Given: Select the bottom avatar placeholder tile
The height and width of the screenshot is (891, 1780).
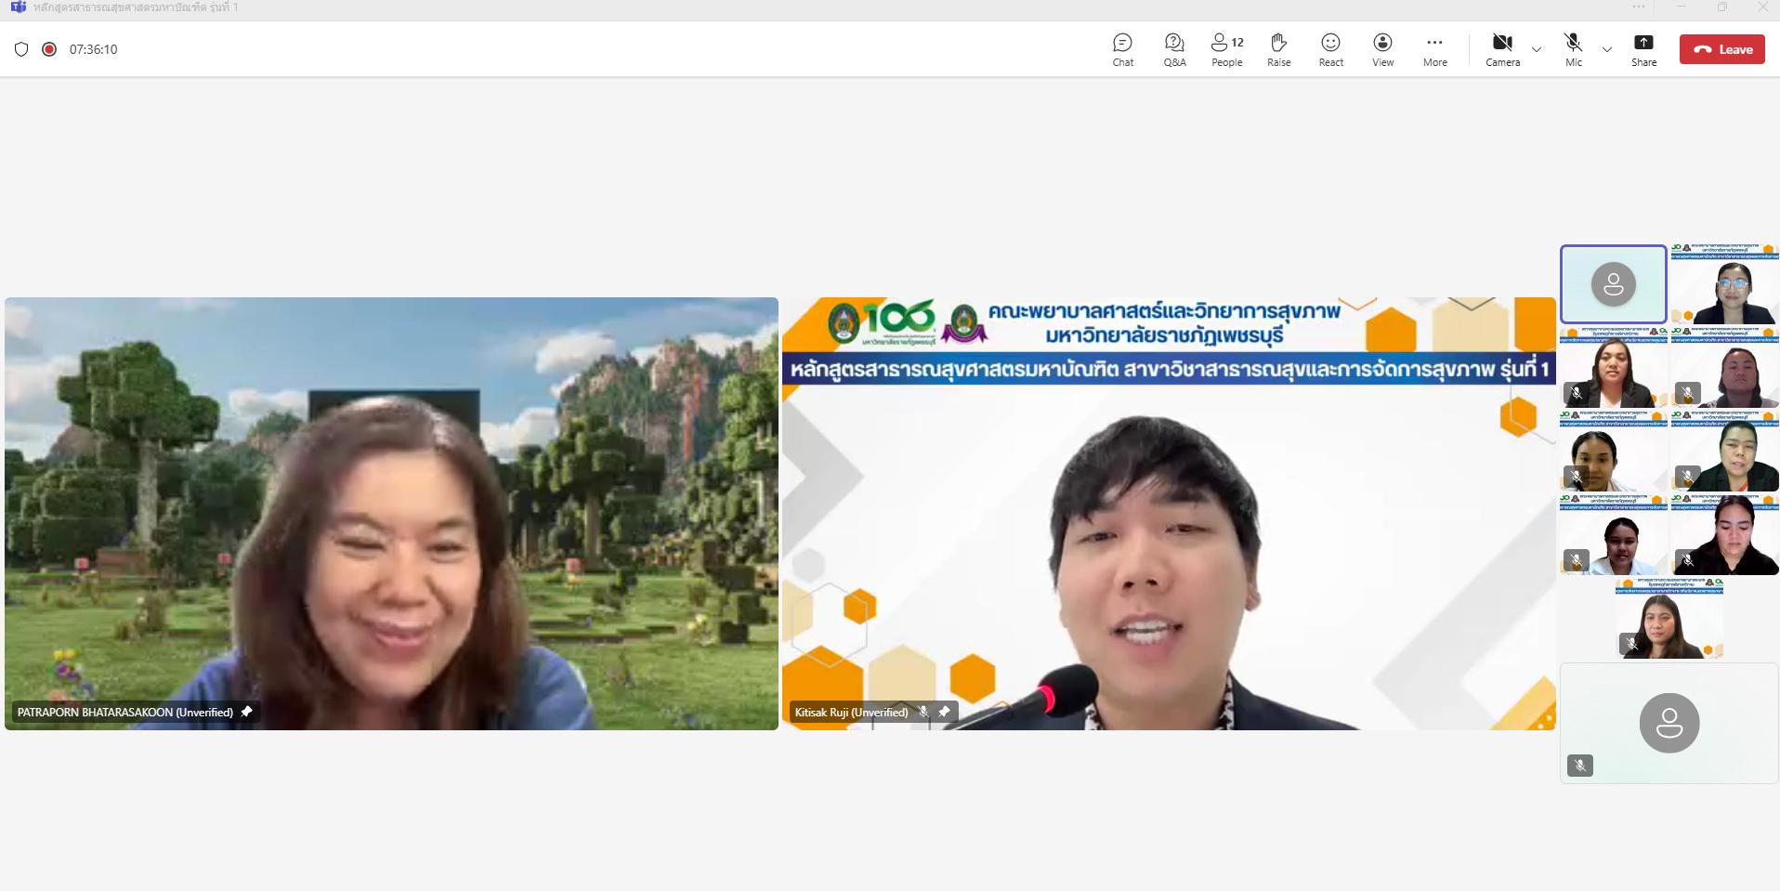Looking at the screenshot, I should [x=1669, y=723].
